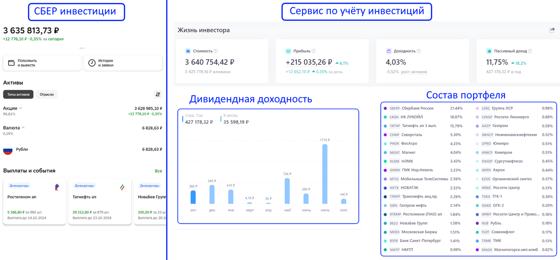560x260 pixels.
Task: Click the 427 178,32 ₽ yearly dividend total
Action: pos(199,122)
